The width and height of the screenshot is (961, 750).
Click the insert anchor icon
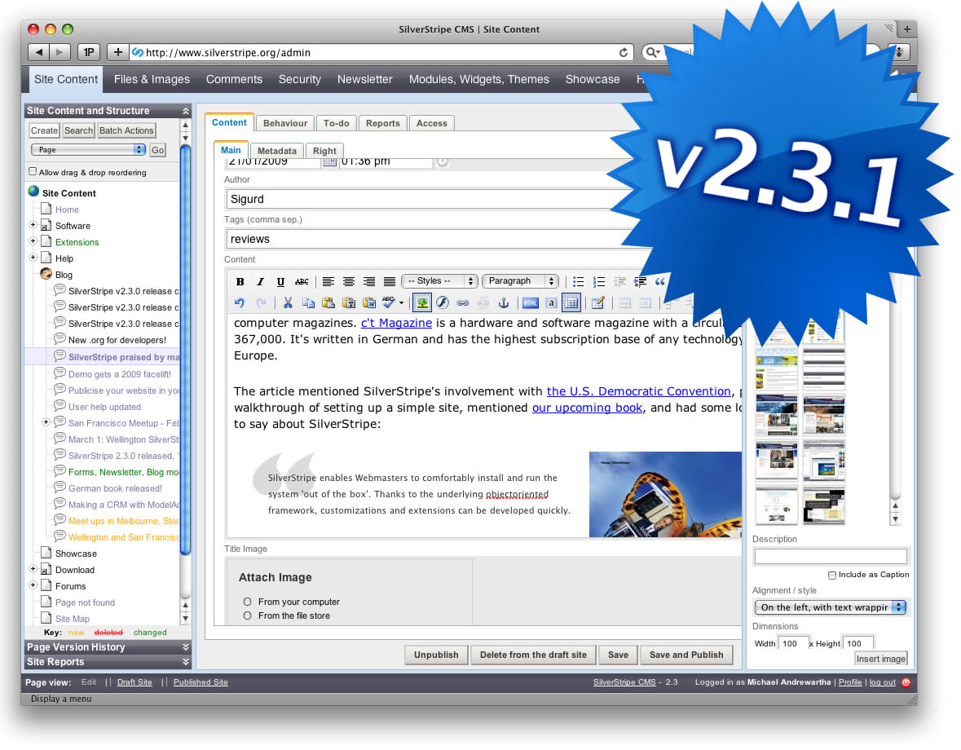(x=505, y=302)
